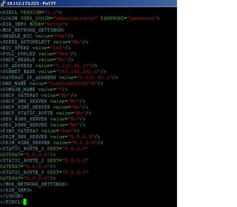
Task: Place cursor at green terminal cursor block
Action: [25, 202]
